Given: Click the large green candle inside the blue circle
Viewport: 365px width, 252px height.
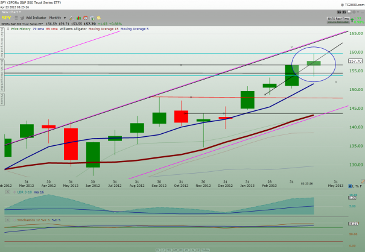Looking at the screenshot, I should (291, 75).
